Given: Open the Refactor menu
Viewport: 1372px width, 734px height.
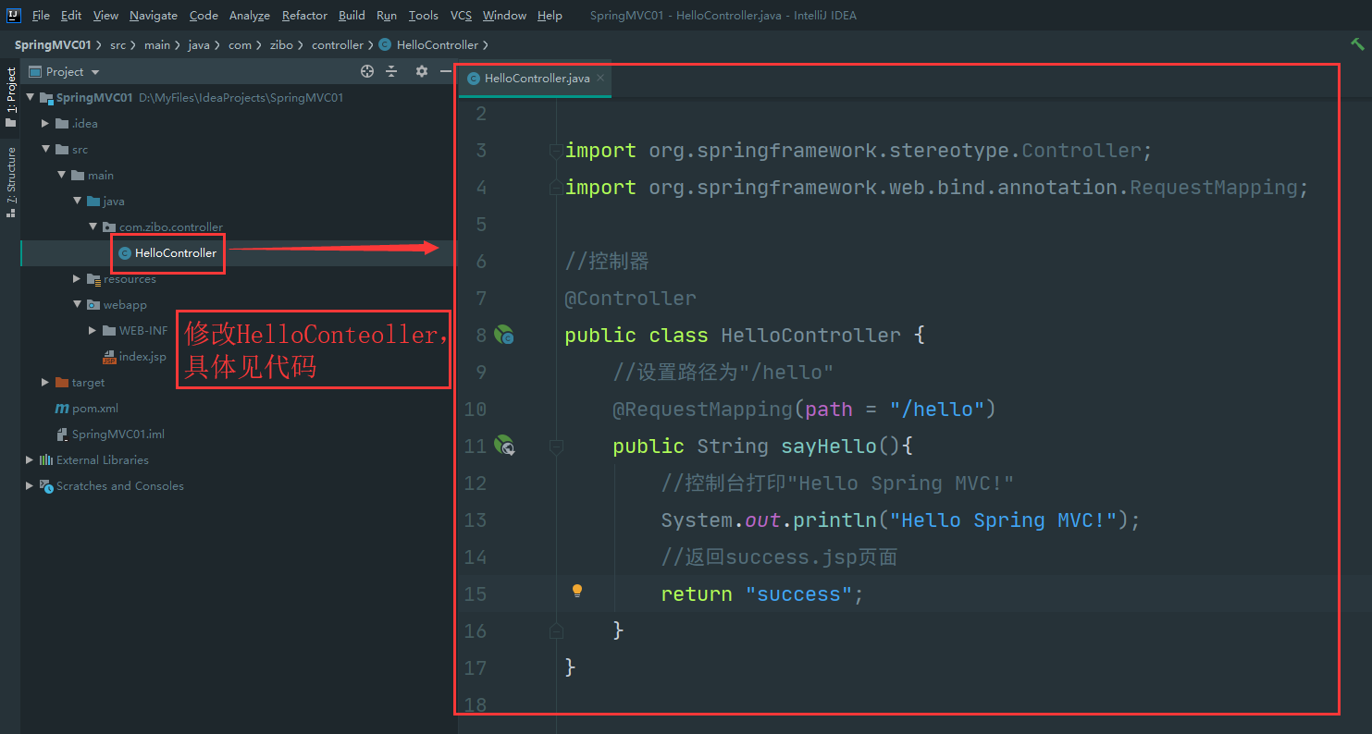Looking at the screenshot, I should coord(304,16).
